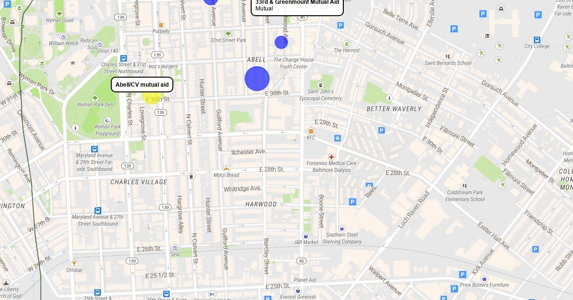Open the Abell/CV mutual aid label
Viewport: 573px width, 300px height.
coord(142,85)
